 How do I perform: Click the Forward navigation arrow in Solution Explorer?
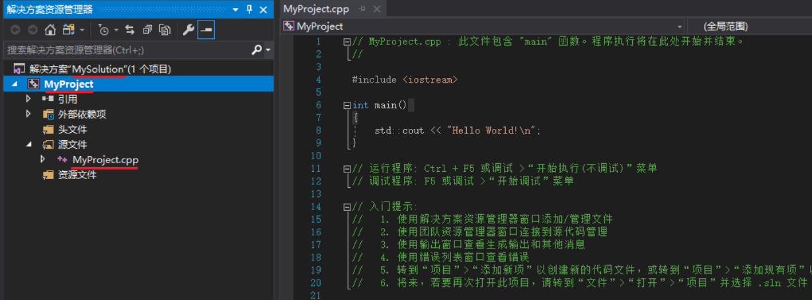[x=32, y=30]
